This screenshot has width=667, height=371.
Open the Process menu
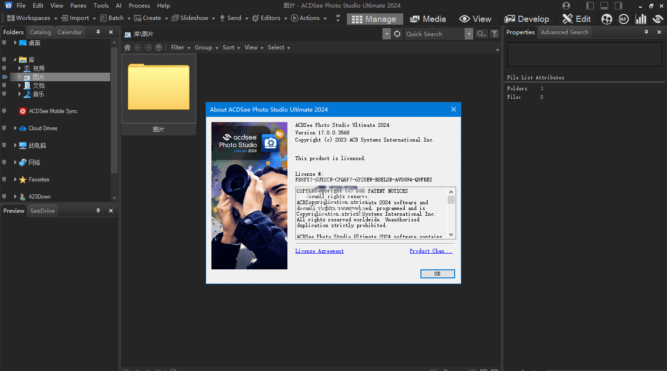139,6
